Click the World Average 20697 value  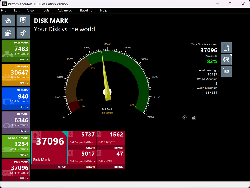point(212,74)
